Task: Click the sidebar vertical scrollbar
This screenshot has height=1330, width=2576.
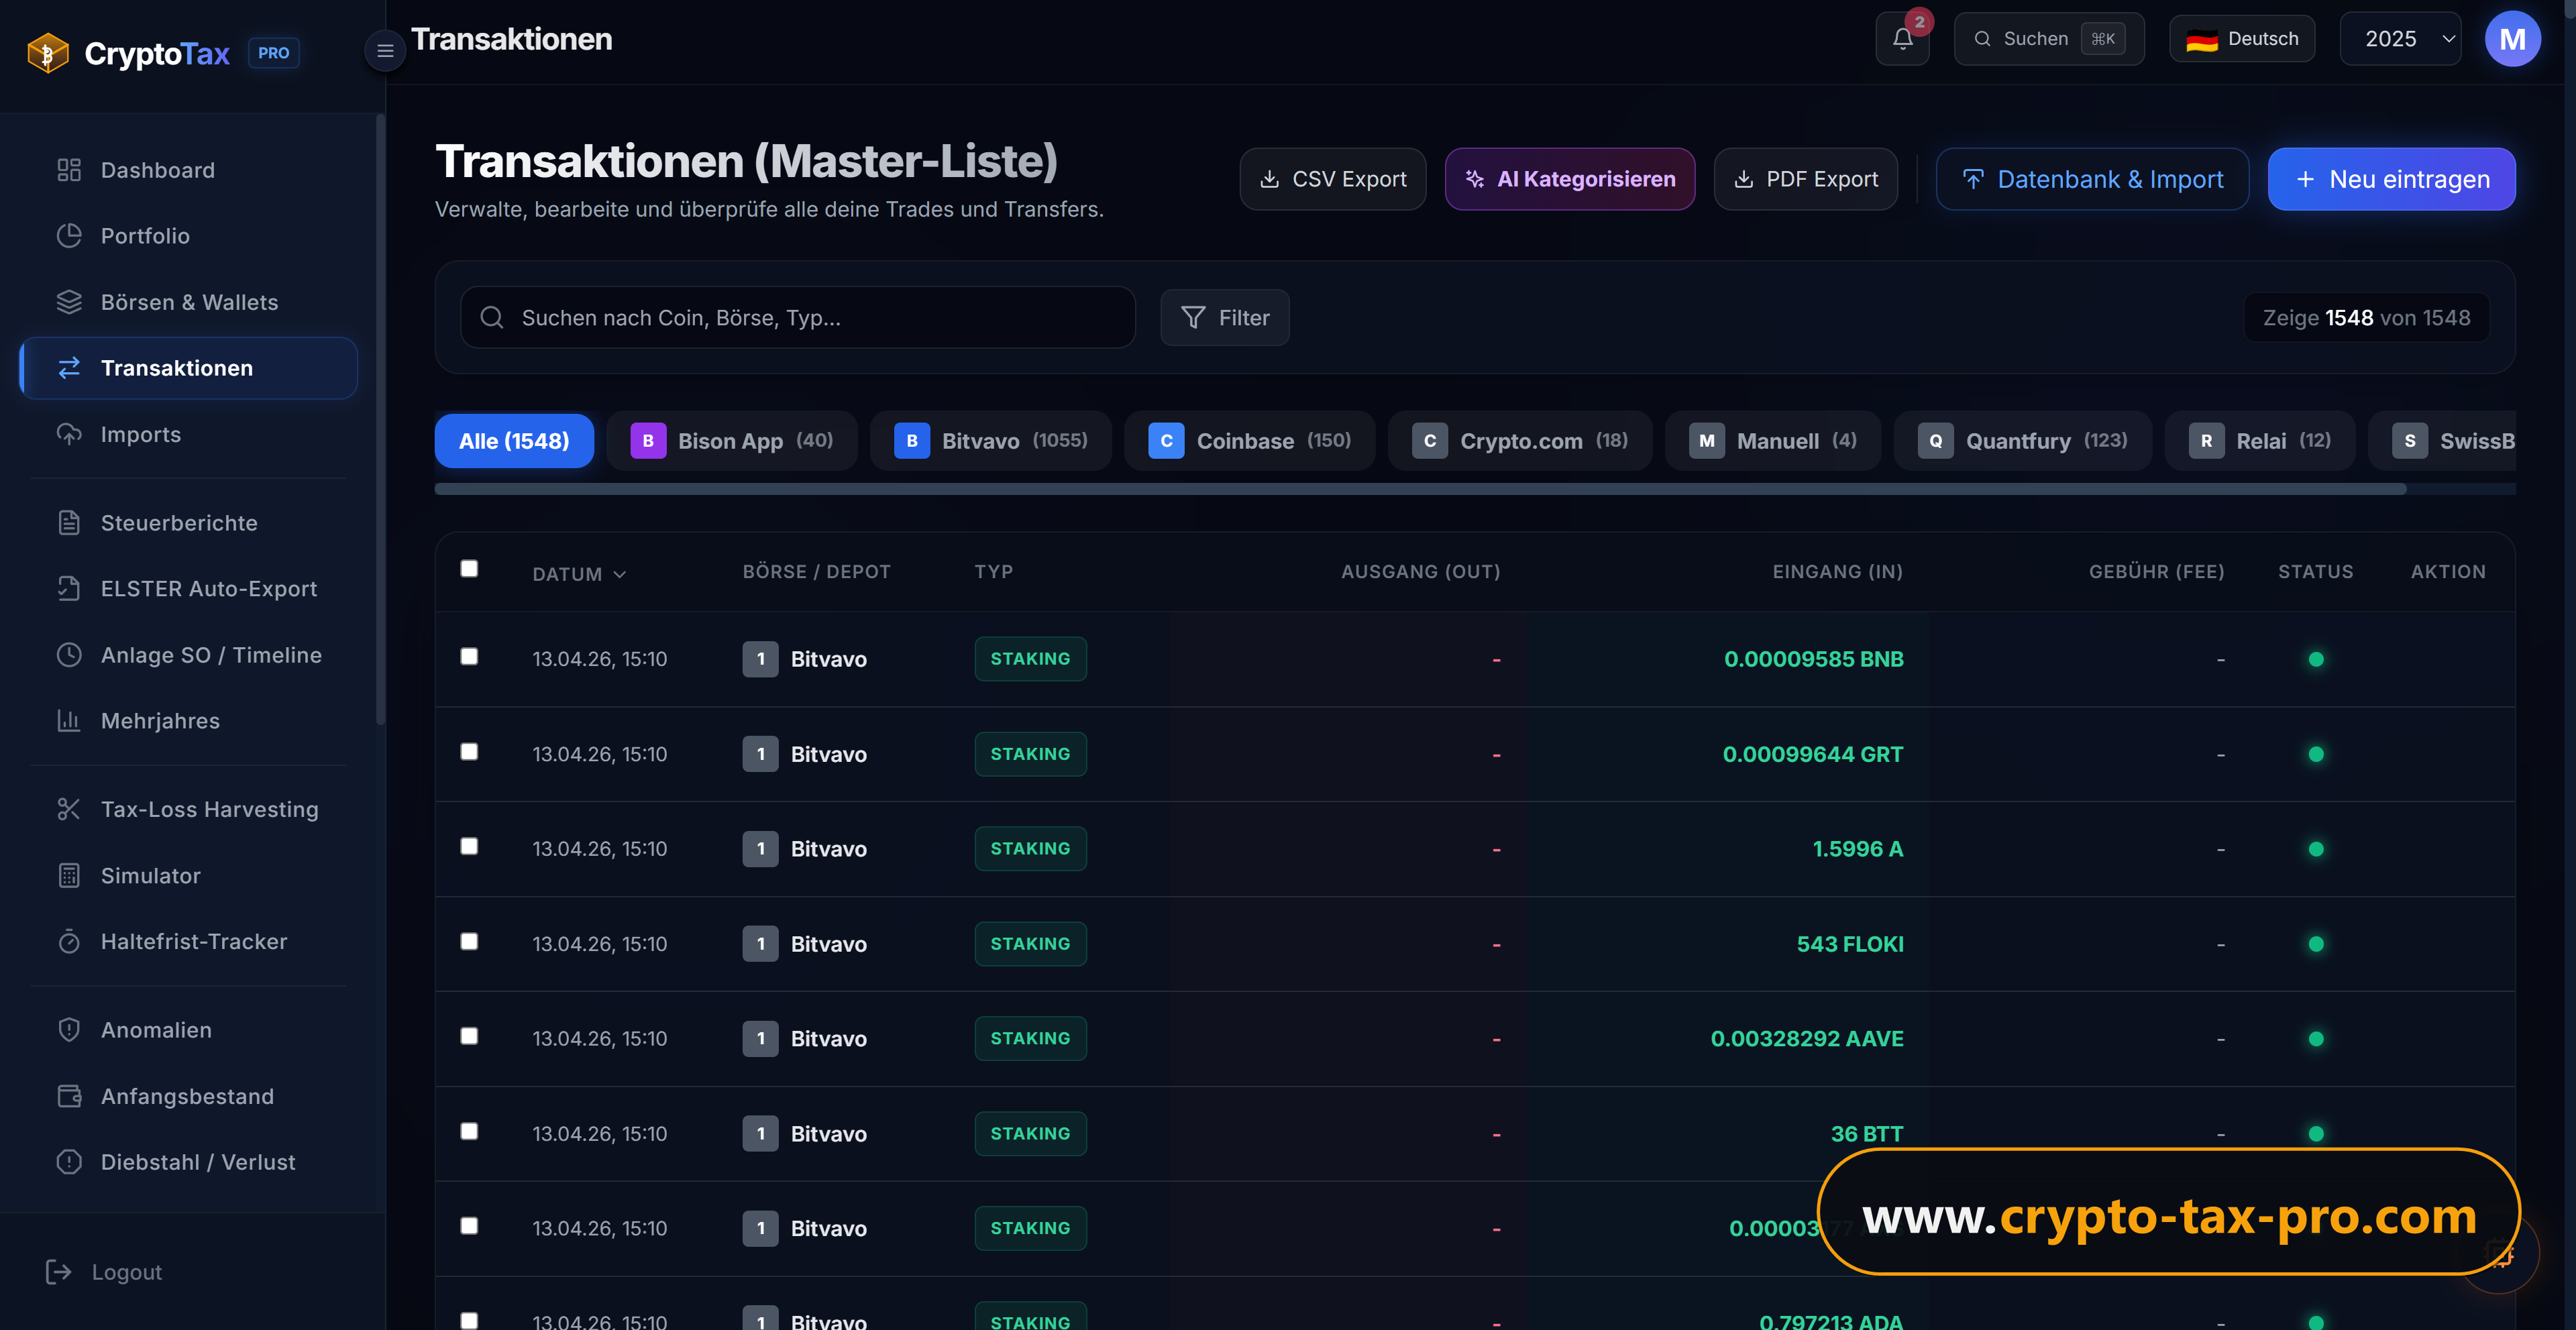Action: (x=380, y=420)
